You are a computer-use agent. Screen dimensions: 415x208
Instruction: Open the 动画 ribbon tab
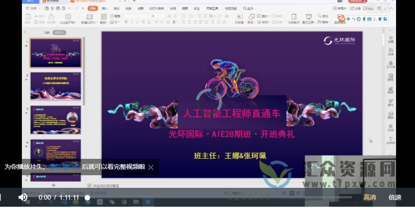tap(140, 8)
